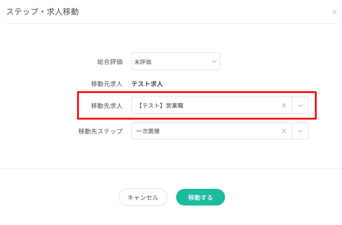Select the bold テスト求人 text
342x225 pixels.
tap(147, 84)
